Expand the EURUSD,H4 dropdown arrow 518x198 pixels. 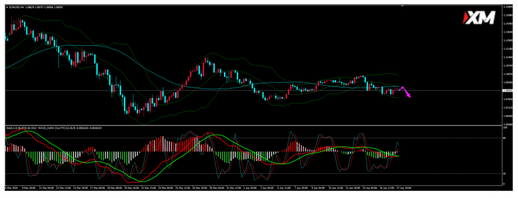pos(7,7)
